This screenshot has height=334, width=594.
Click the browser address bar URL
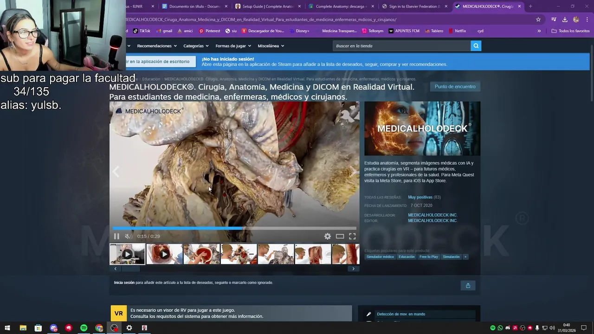(x=260, y=19)
